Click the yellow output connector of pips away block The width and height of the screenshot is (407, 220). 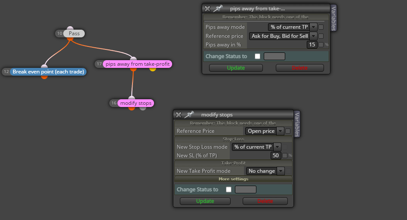[x=153, y=69]
